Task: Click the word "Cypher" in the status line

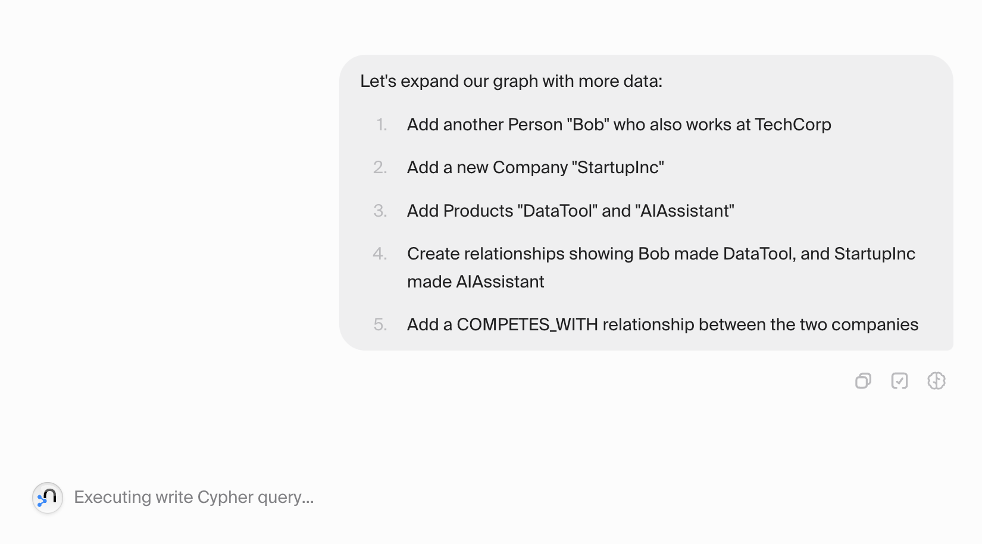Action: (226, 498)
